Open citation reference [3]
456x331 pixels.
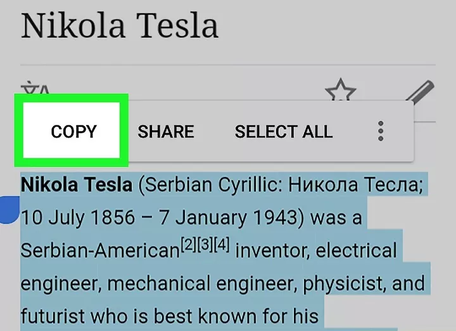coord(205,245)
